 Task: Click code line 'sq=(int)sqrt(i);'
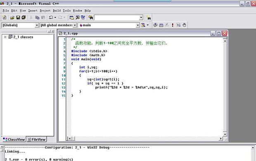pos(103,79)
